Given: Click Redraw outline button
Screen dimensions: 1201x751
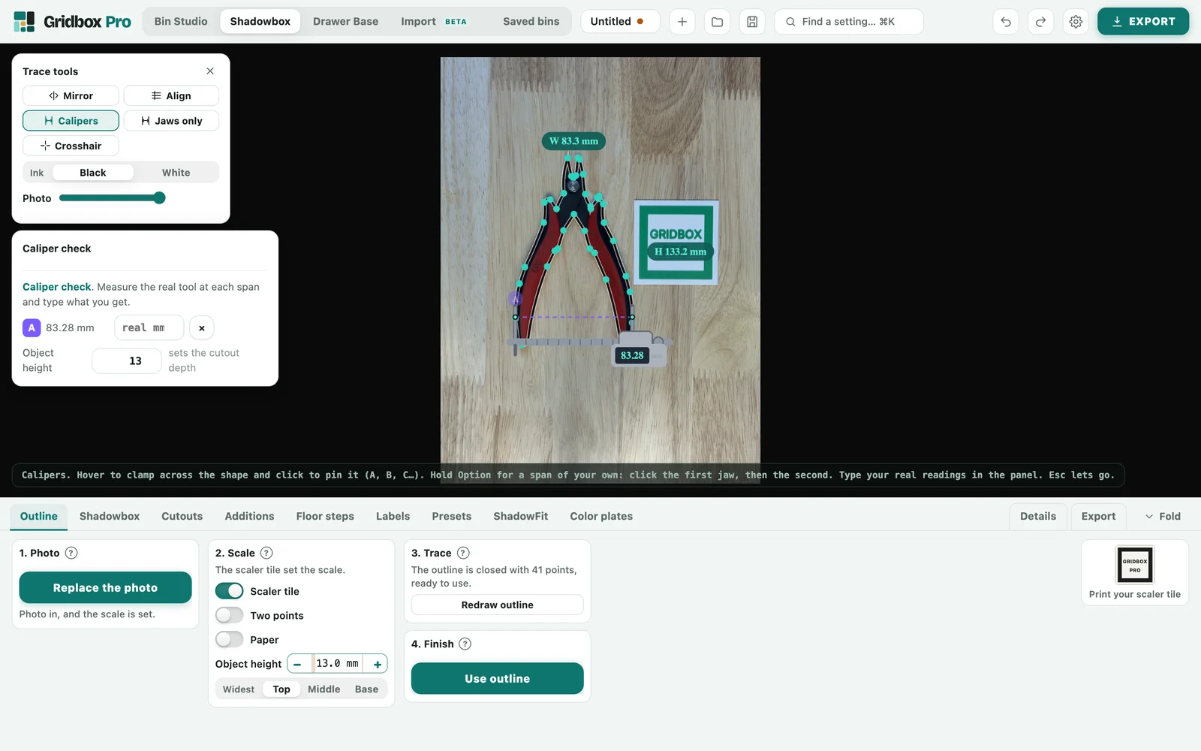Looking at the screenshot, I should pos(497,605).
